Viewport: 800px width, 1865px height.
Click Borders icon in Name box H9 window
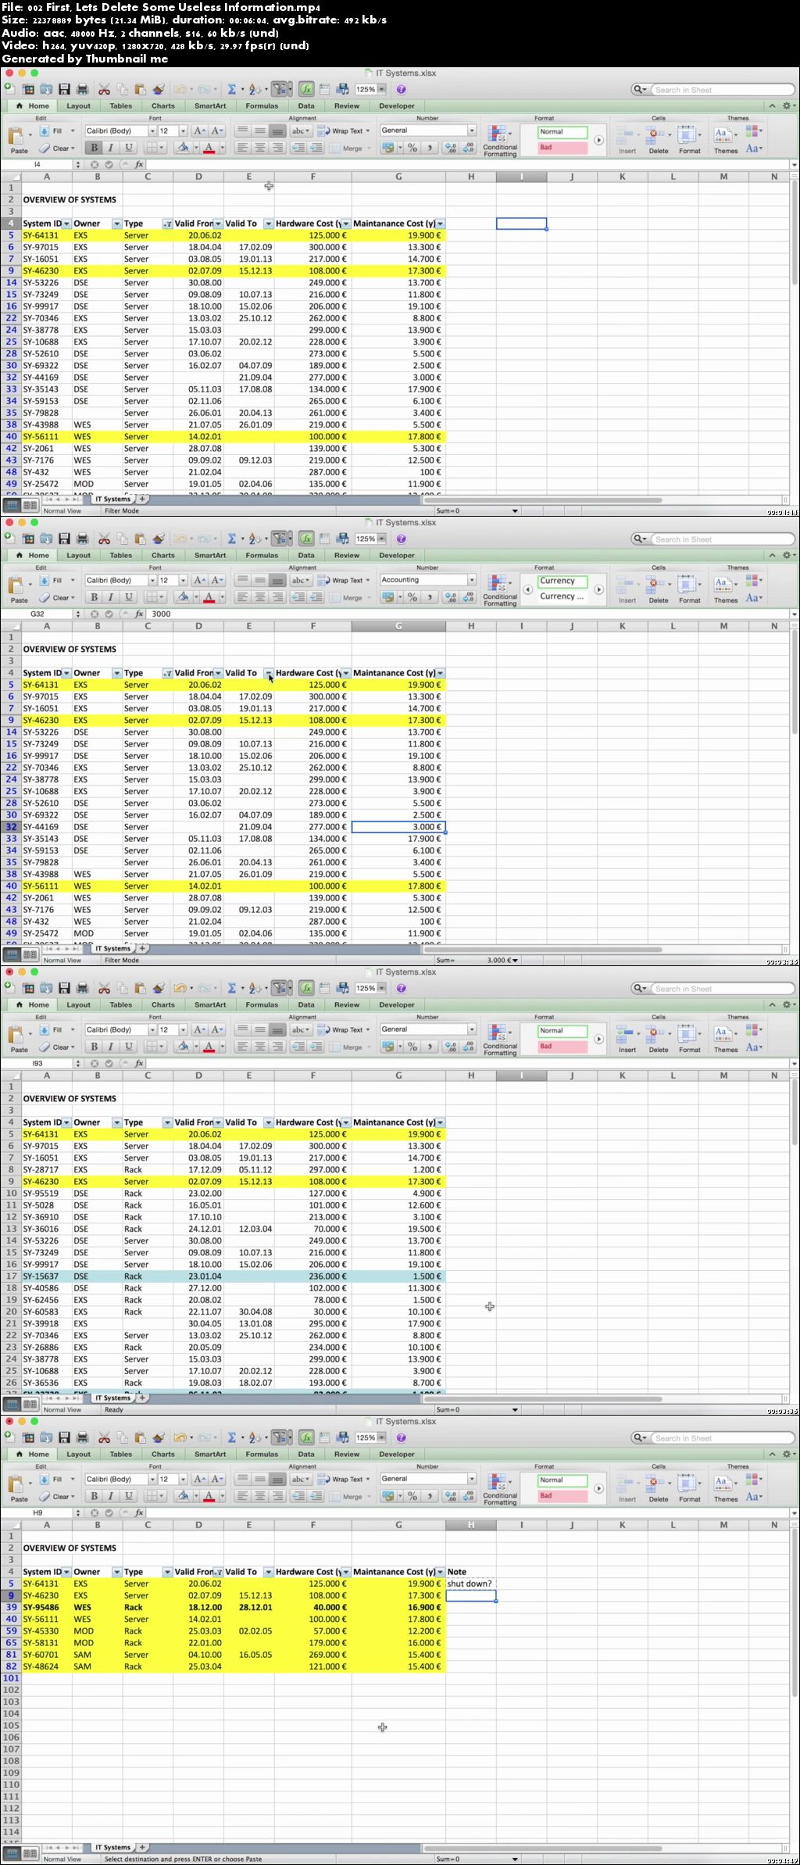tap(153, 1496)
